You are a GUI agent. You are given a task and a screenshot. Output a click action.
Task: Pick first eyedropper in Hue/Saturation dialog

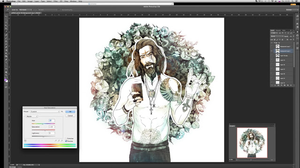coord(56,140)
